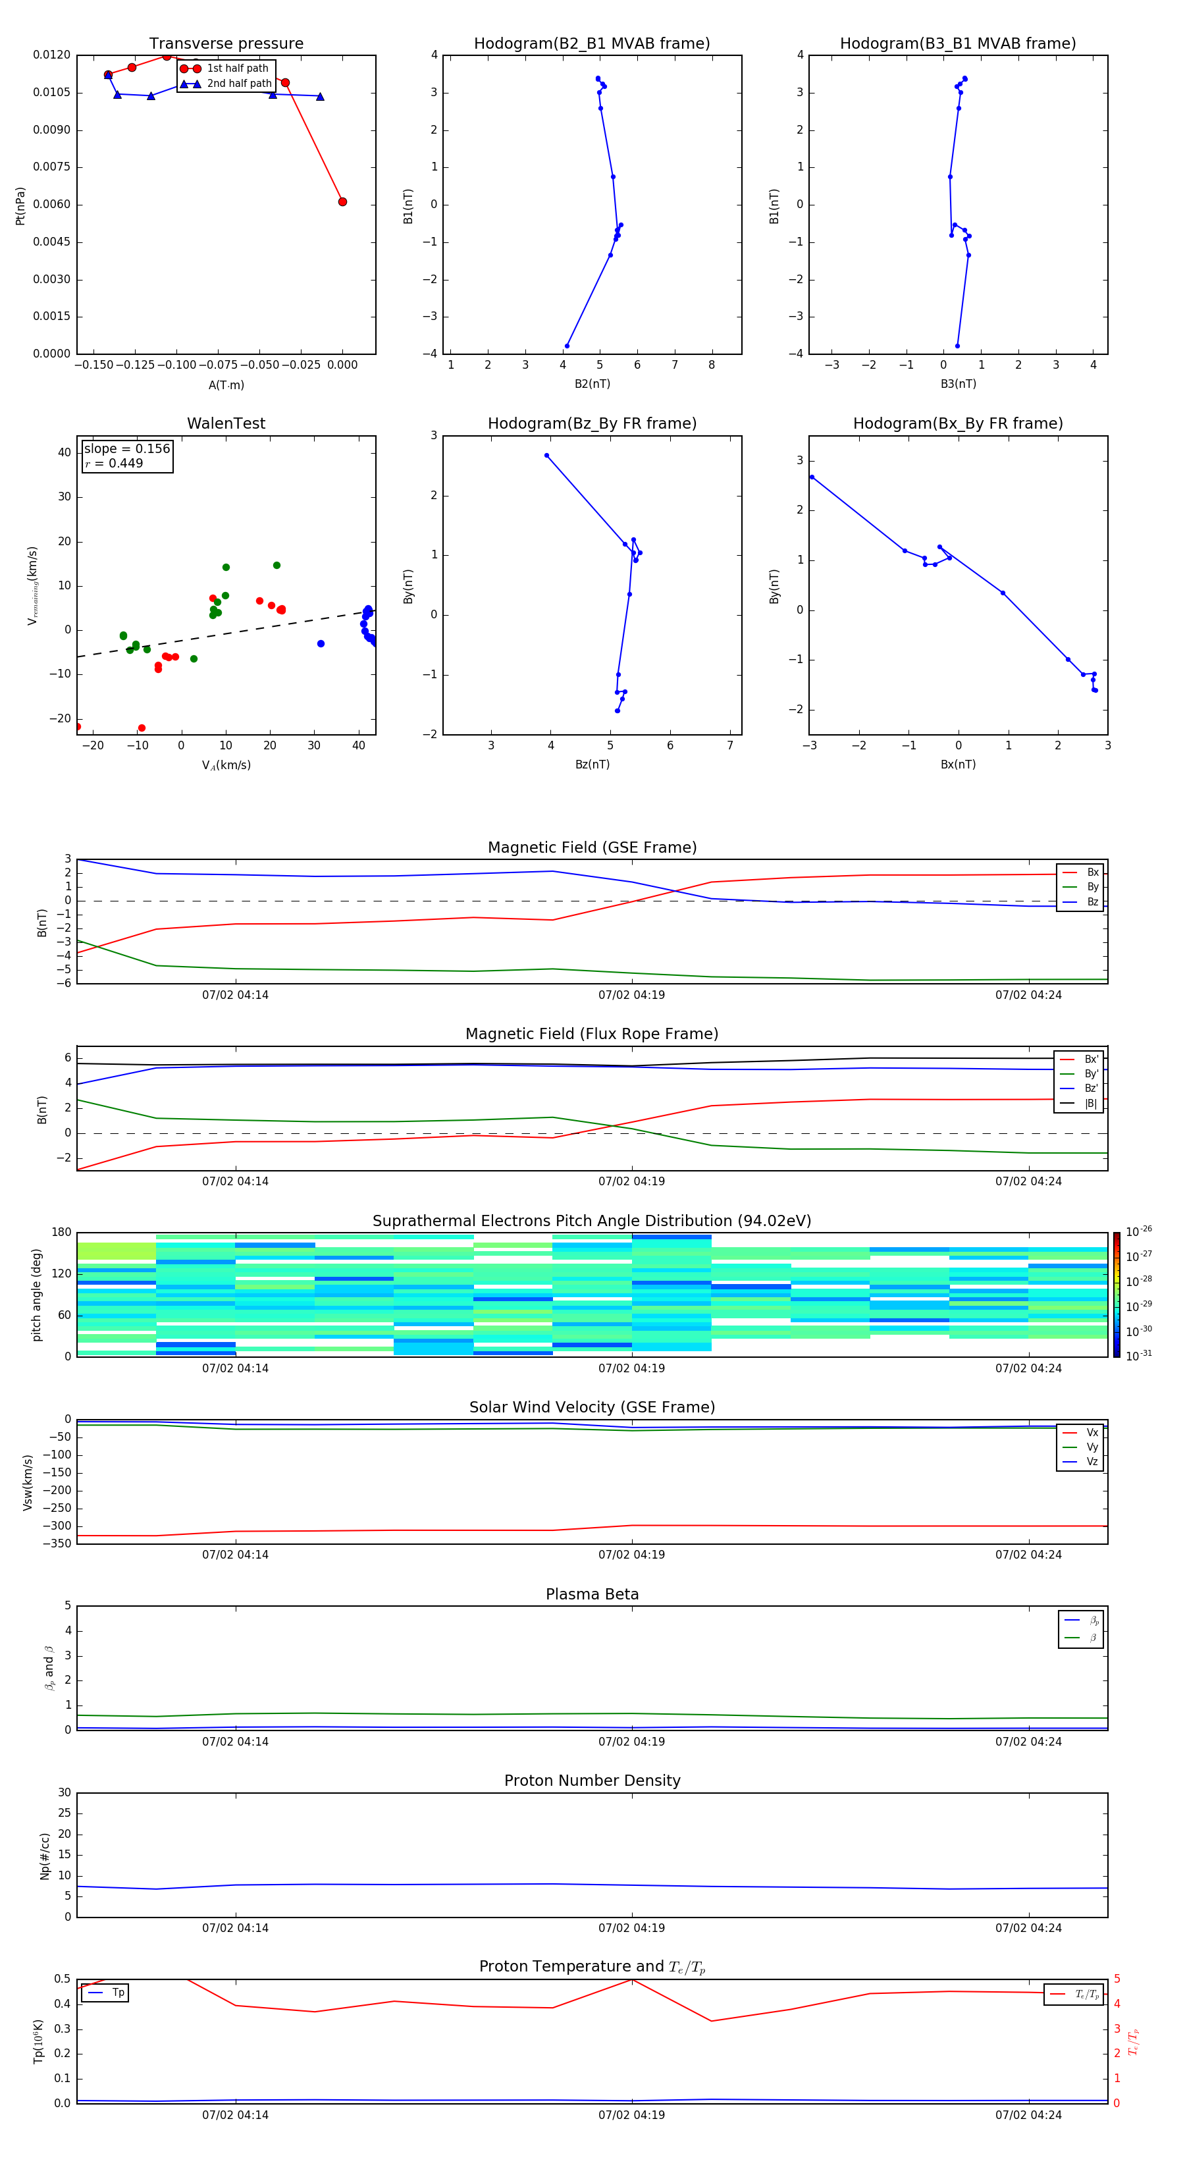Click the βp entry in Plasma Beta legend

click(x=1081, y=1621)
